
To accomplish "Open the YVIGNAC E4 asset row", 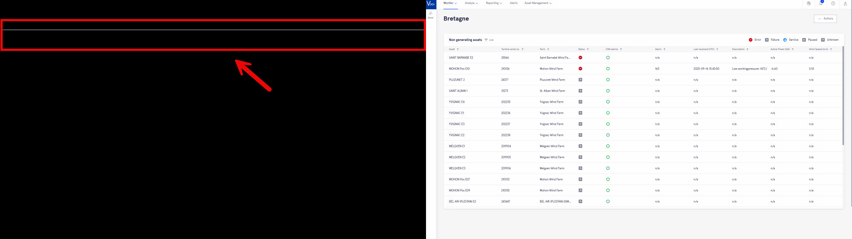I will click(x=457, y=102).
